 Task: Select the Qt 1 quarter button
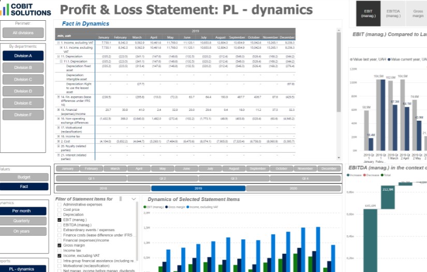91,179
